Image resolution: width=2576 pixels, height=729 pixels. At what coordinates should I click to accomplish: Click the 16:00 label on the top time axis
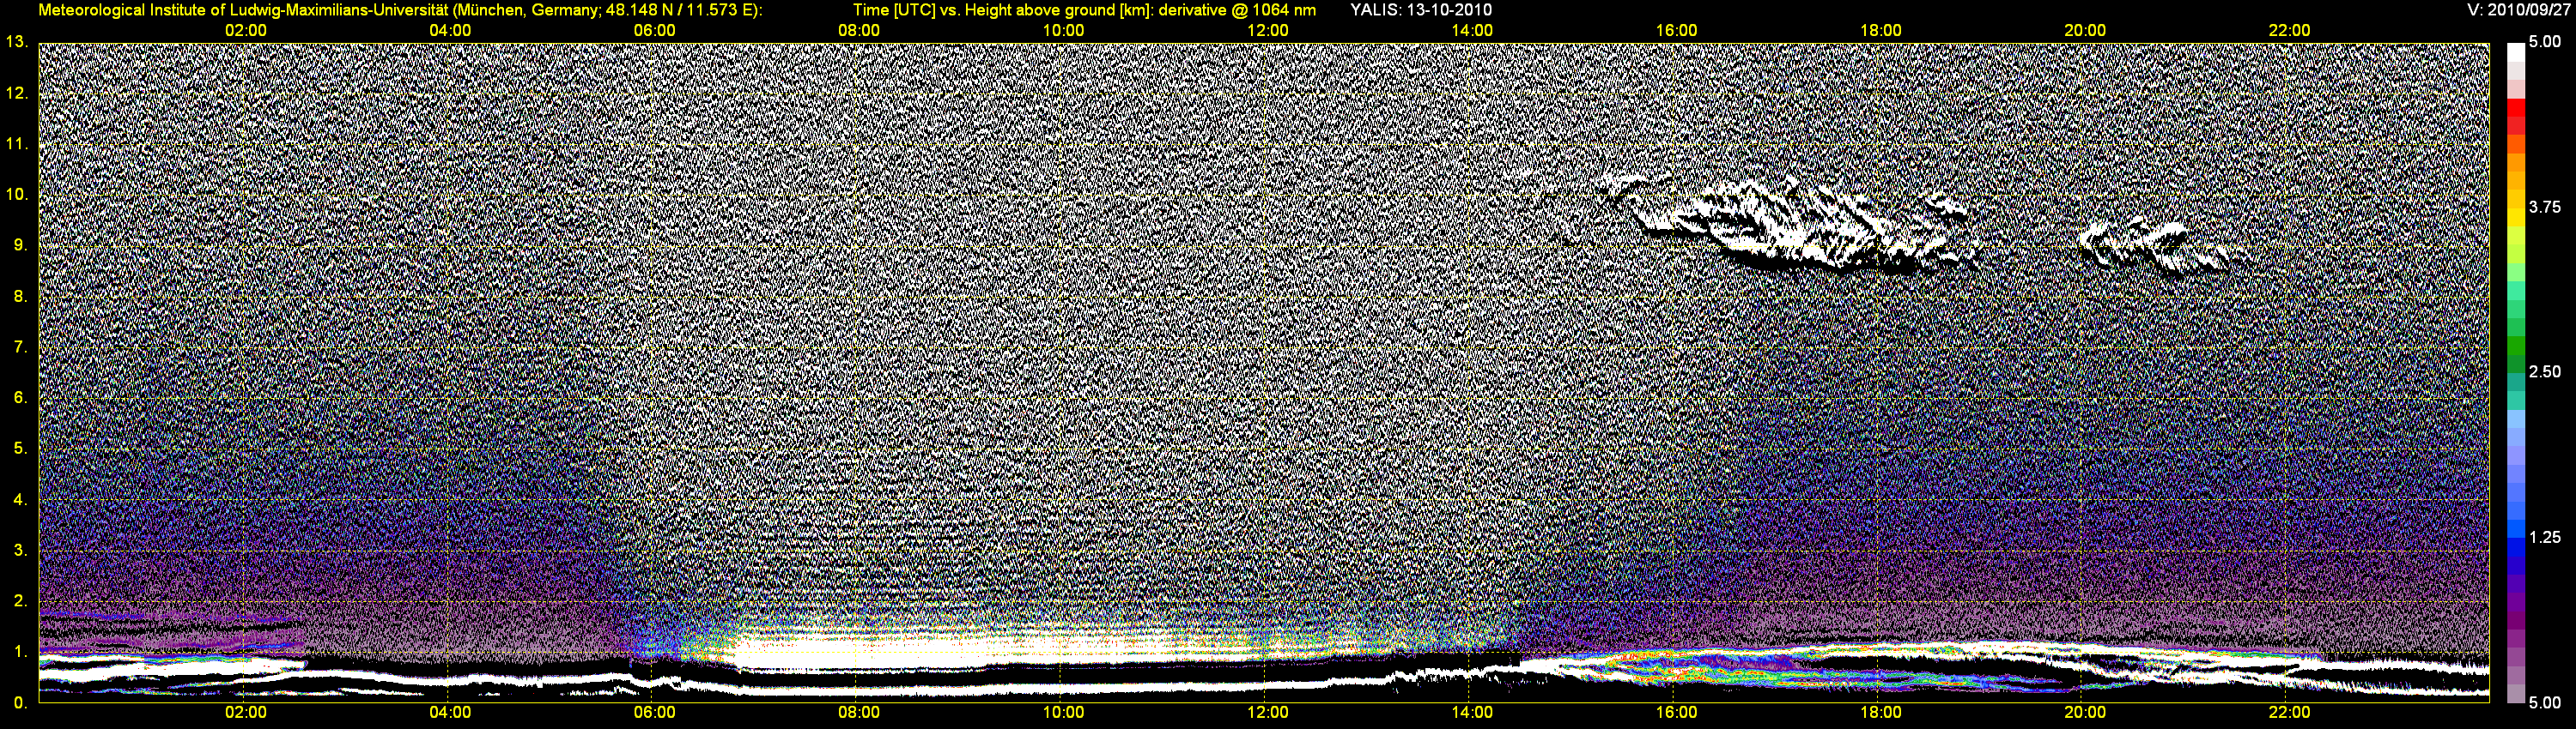coord(1676,30)
